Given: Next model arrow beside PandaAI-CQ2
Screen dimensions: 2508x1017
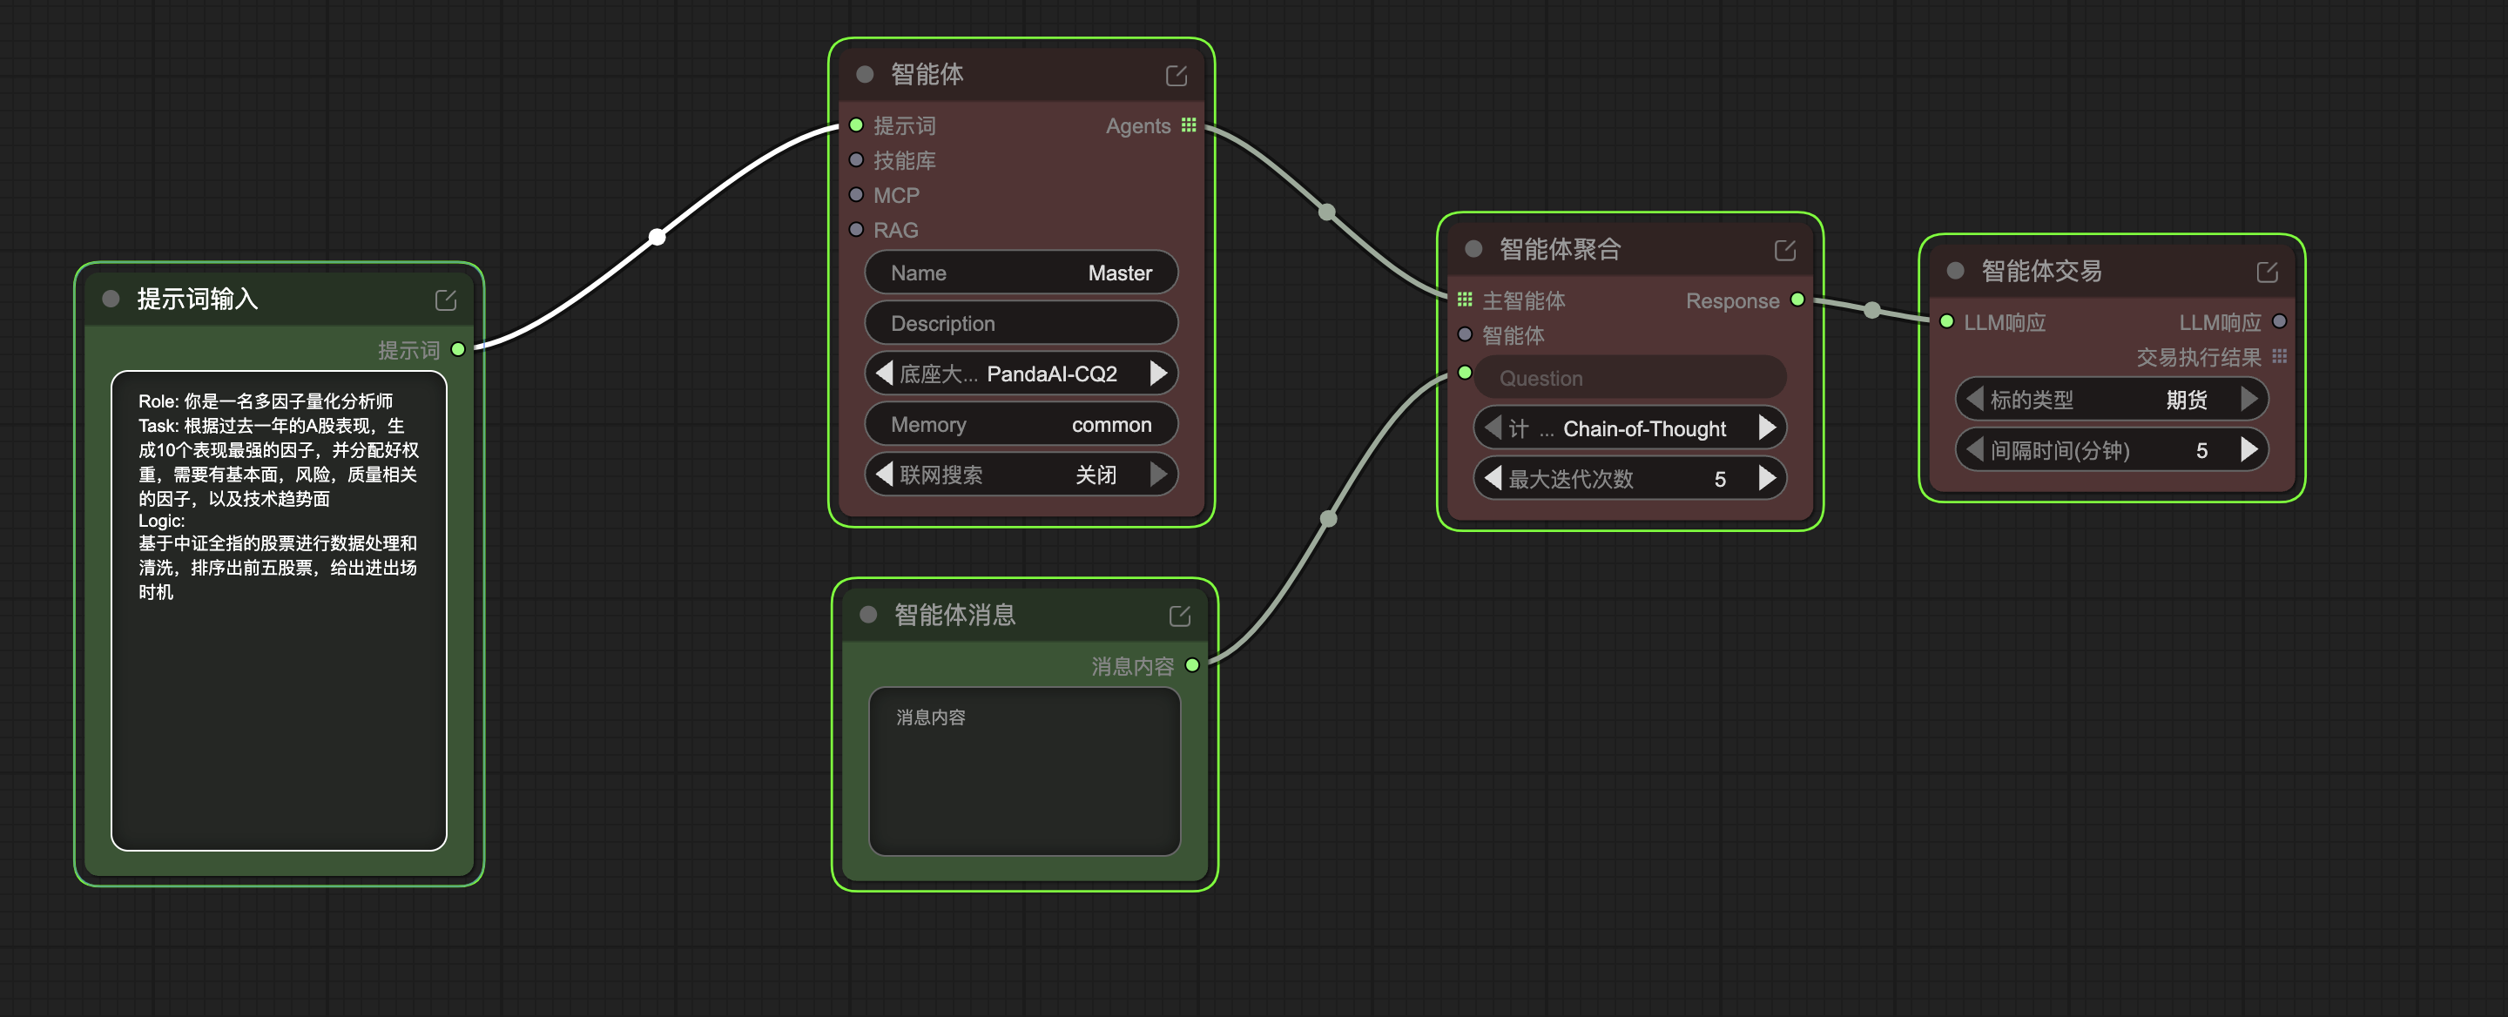Looking at the screenshot, I should (1157, 374).
